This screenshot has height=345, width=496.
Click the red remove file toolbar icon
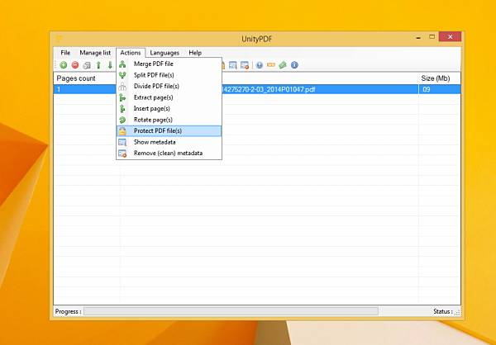75,65
